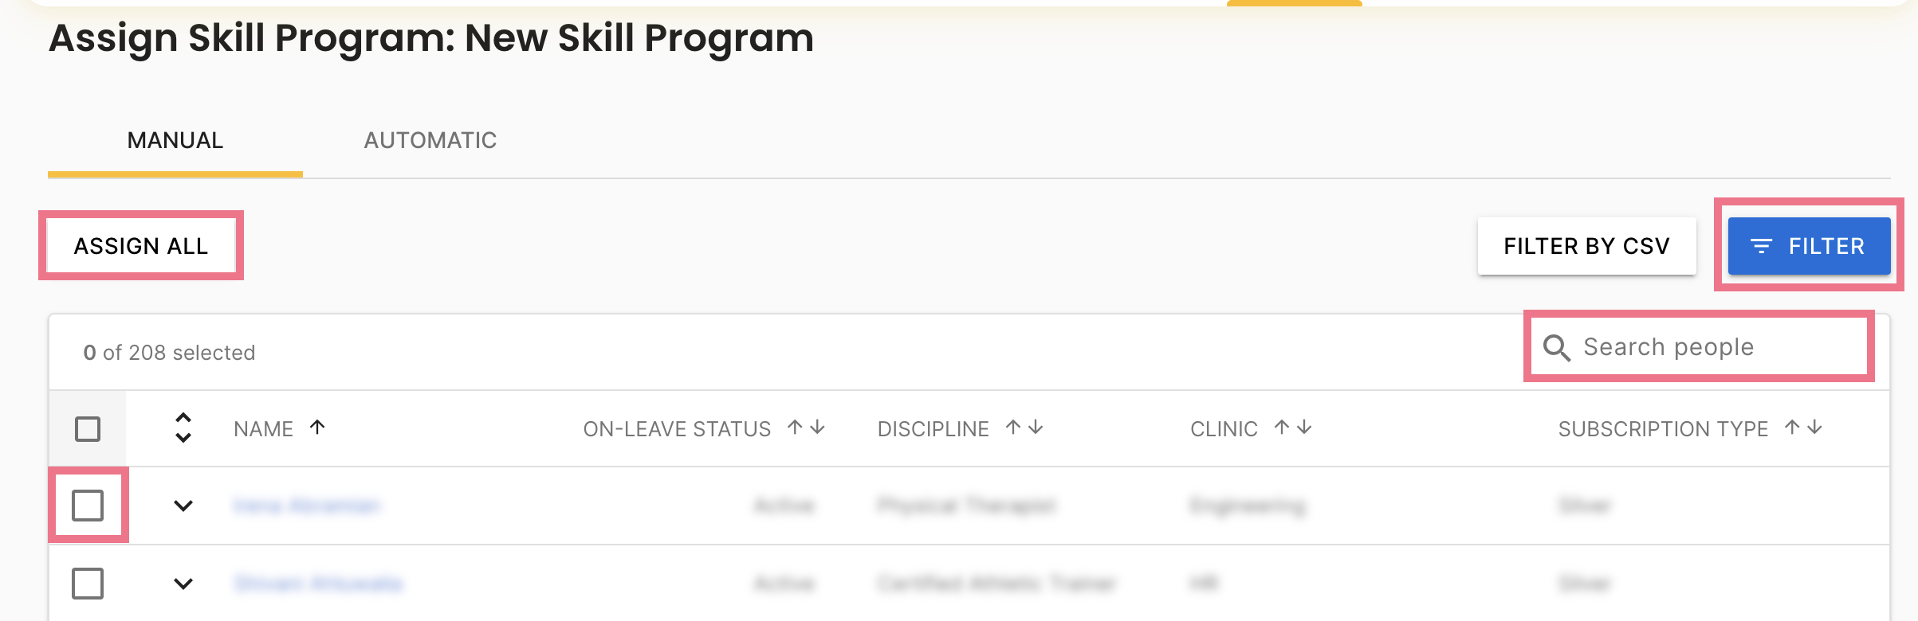The height and width of the screenshot is (621, 1918).
Task: Click the Assign All button
Action: [x=141, y=246]
